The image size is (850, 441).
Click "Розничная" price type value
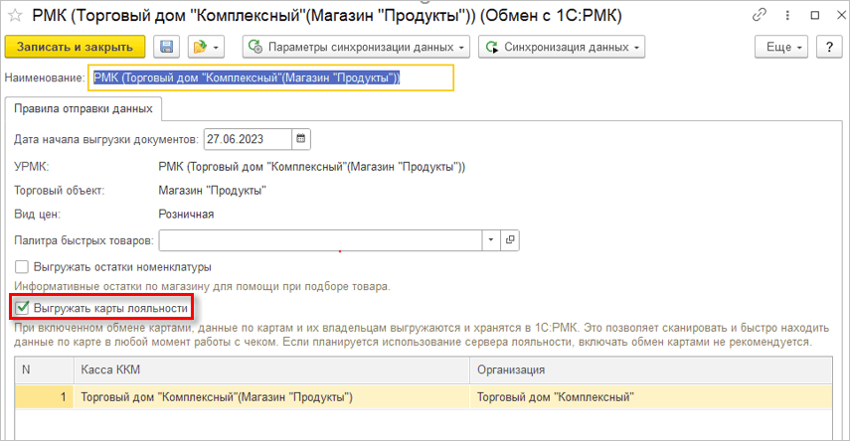tap(186, 215)
